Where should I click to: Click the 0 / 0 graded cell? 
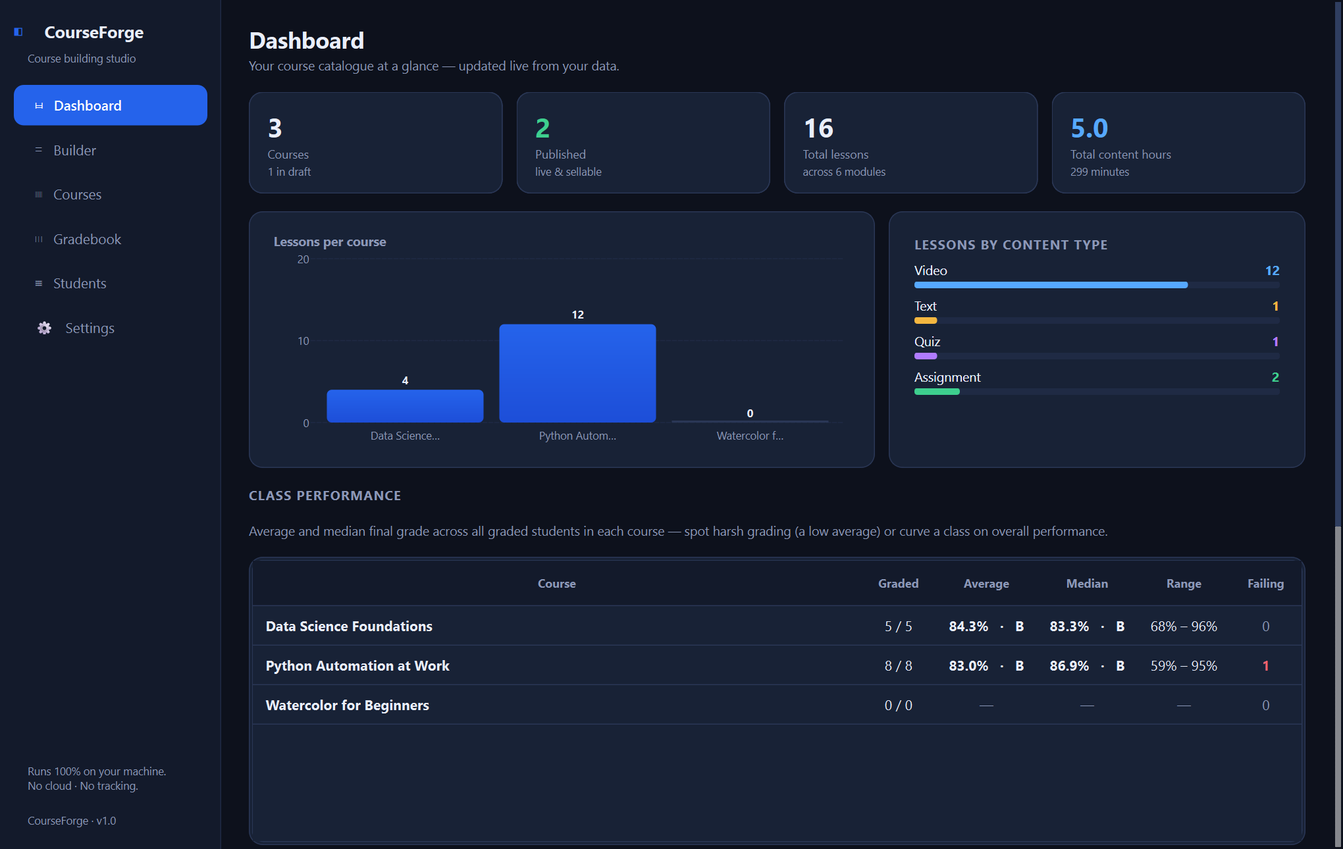pyautogui.click(x=898, y=706)
